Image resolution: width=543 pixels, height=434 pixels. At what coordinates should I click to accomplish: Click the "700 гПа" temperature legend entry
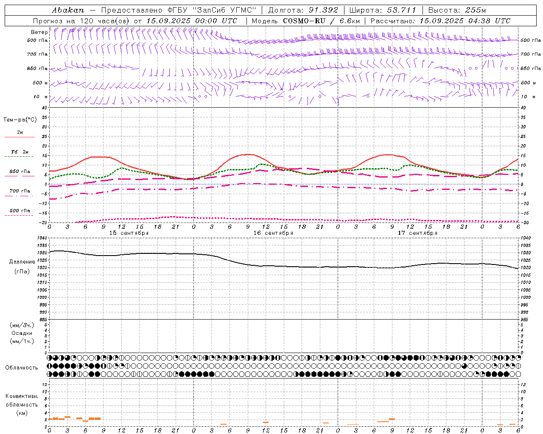[x=20, y=191]
